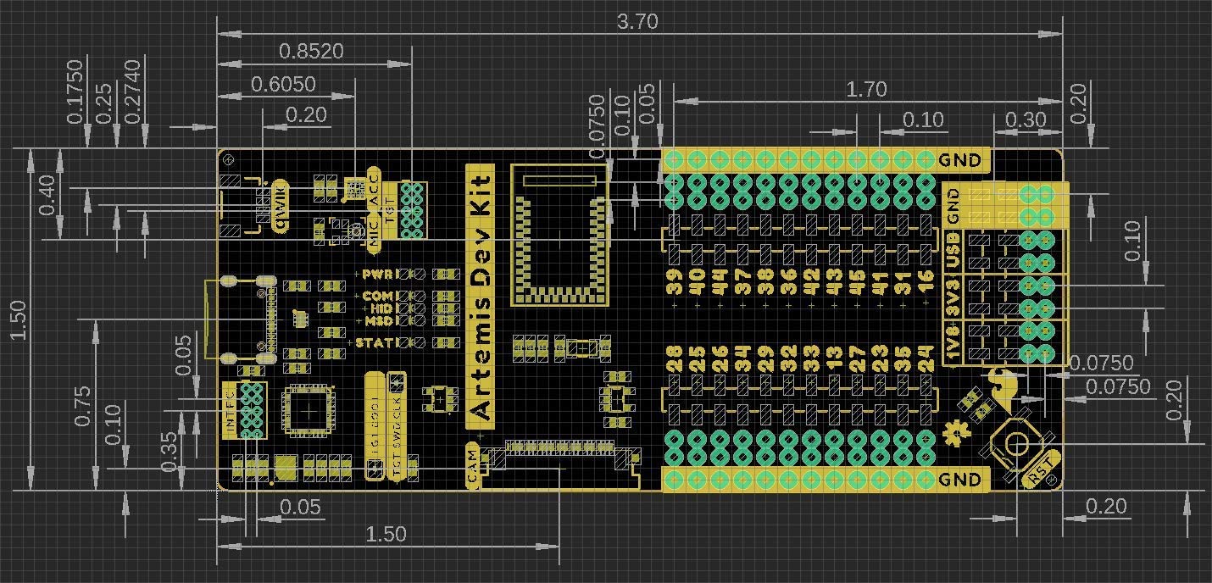Select the 1V8 jumper label

point(953,345)
